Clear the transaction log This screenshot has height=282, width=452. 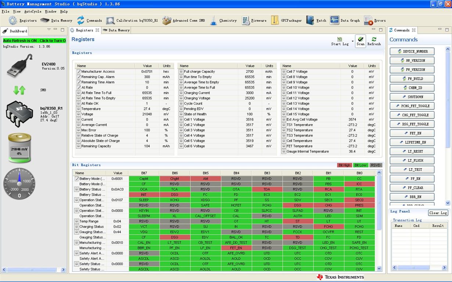[x=438, y=213]
